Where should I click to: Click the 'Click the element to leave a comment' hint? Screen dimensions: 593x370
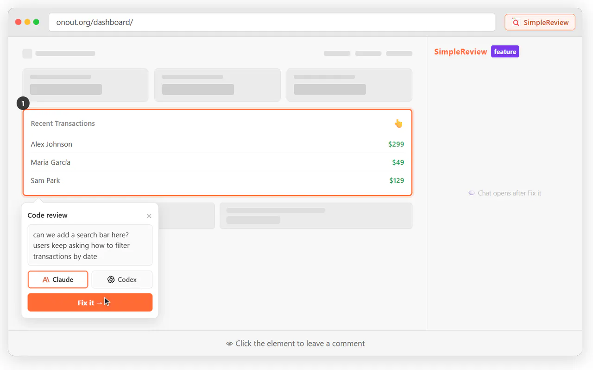[x=300, y=344]
